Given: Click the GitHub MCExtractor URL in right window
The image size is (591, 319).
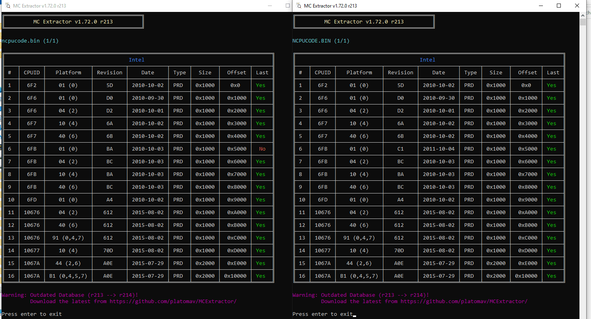Looking at the screenshot, I should click(x=464, y=302).
